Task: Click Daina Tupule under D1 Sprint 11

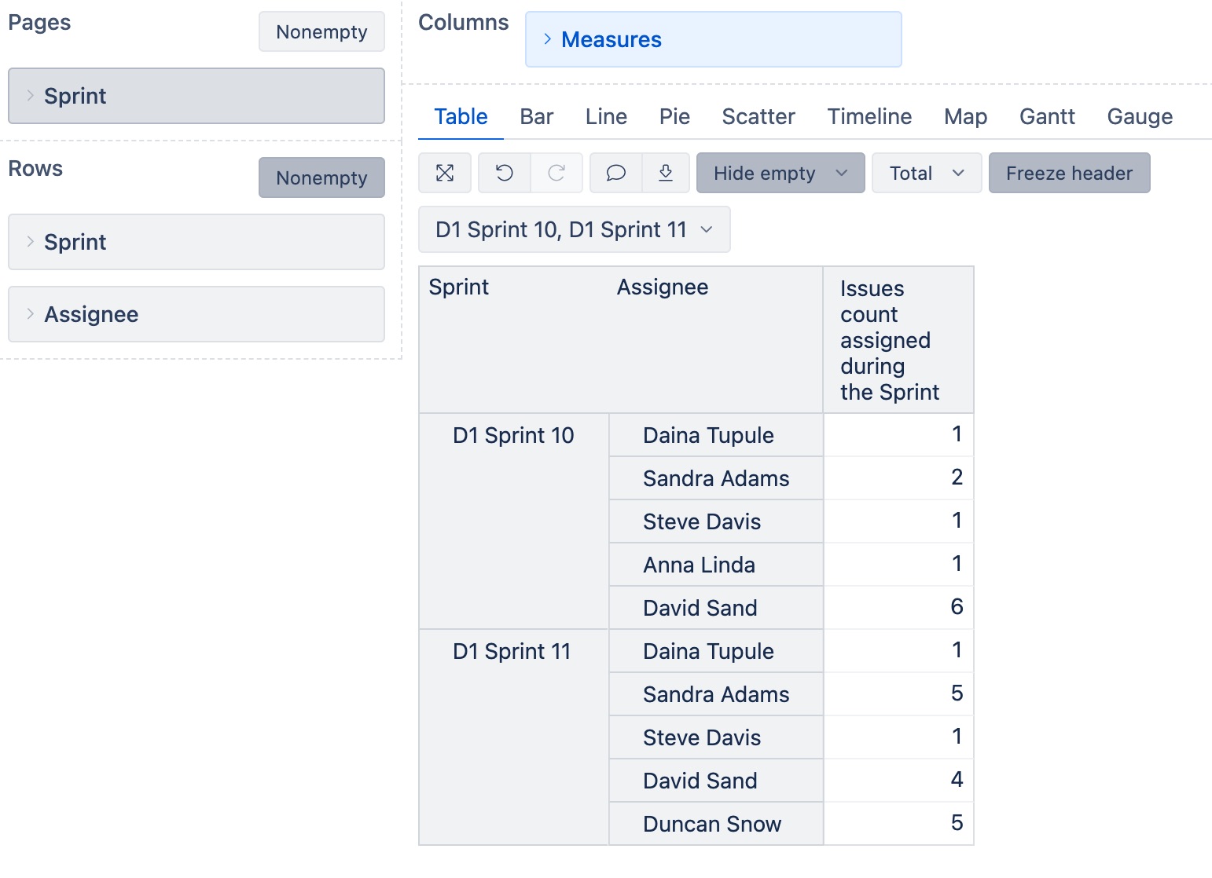Action: pyautogui.click(x=716, y=651)
